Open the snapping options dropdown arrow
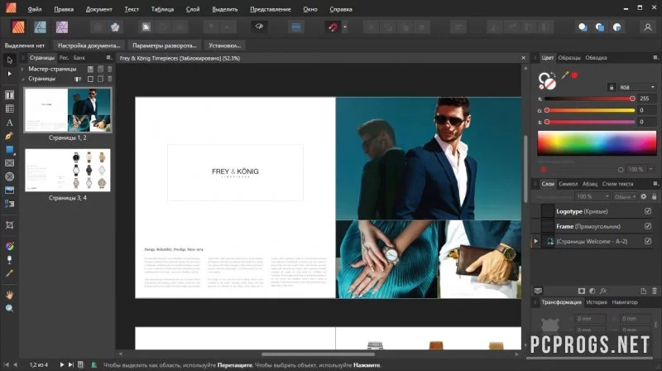This screenshot has width=662, height=371. [x=345, y=27]
